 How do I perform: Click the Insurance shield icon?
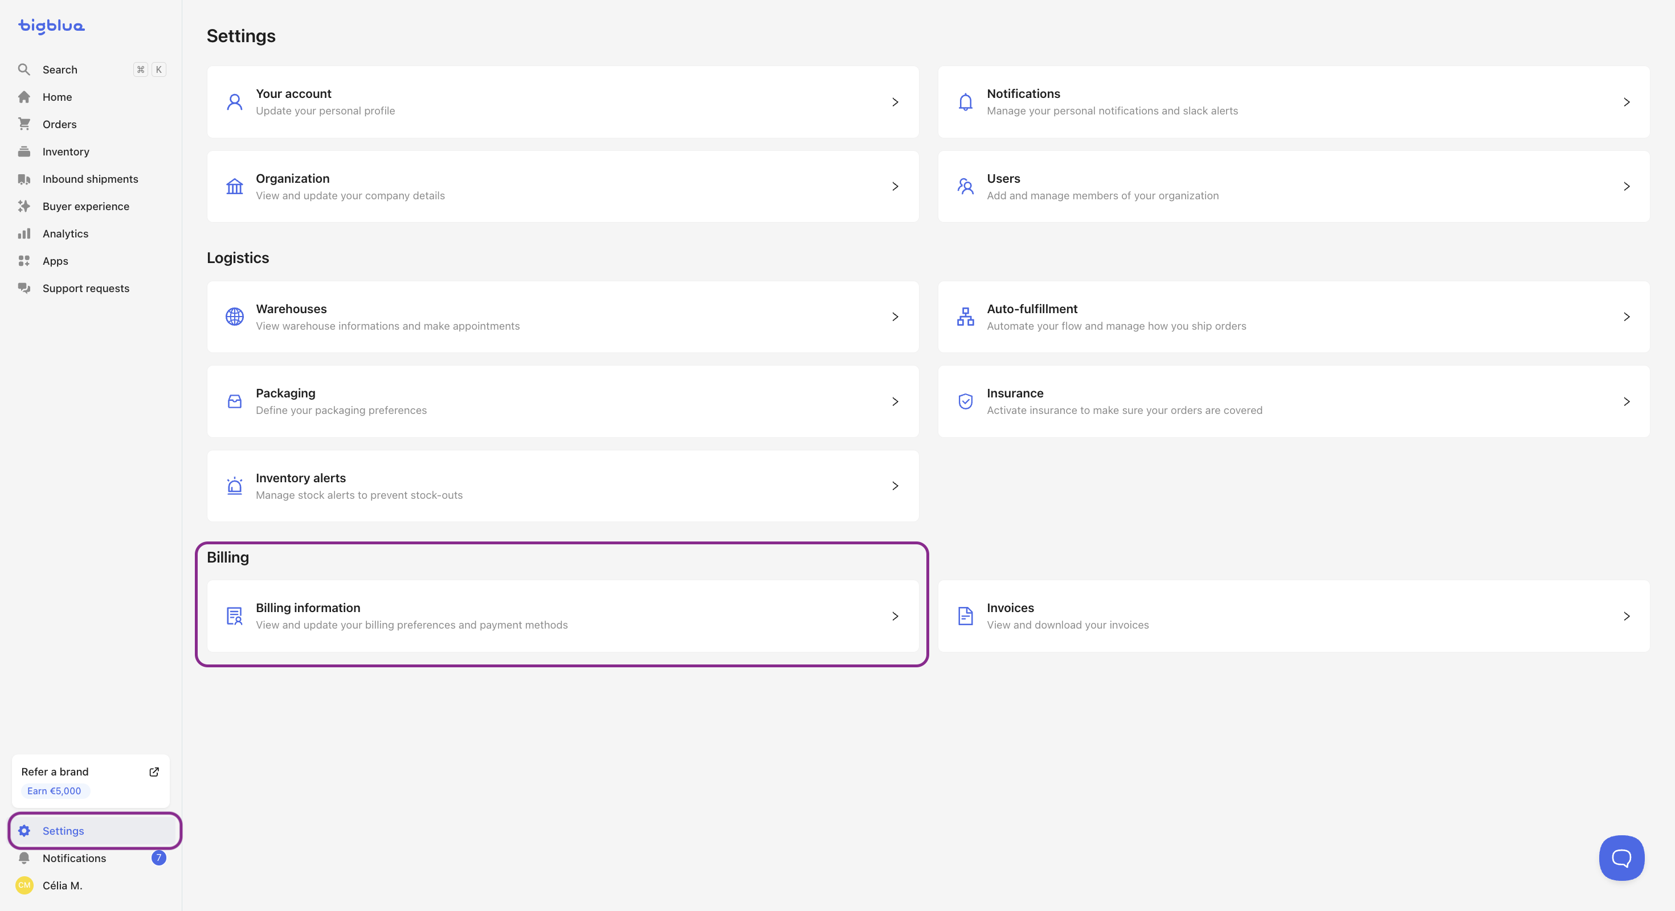coord(966,401)
